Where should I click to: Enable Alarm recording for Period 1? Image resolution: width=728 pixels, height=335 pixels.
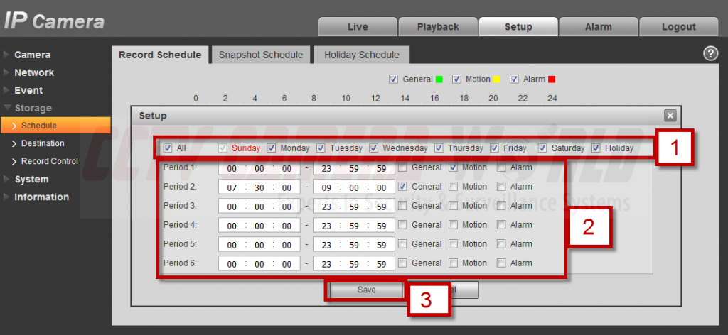pos(501,167)
